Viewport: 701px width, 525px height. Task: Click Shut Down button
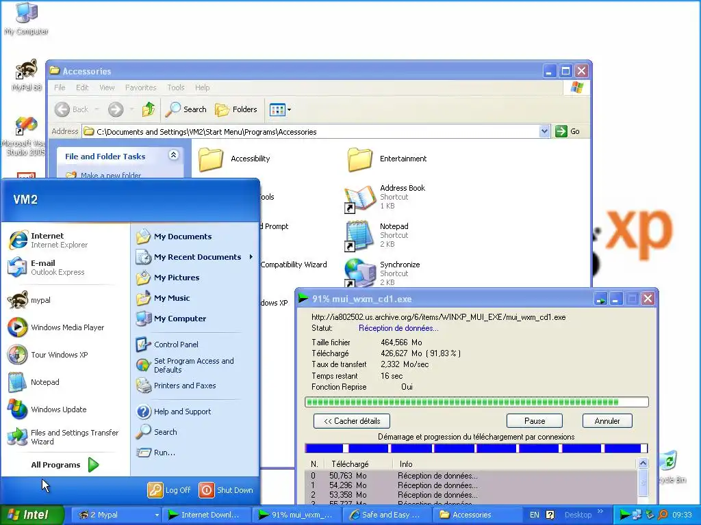[x=226, y=490]
